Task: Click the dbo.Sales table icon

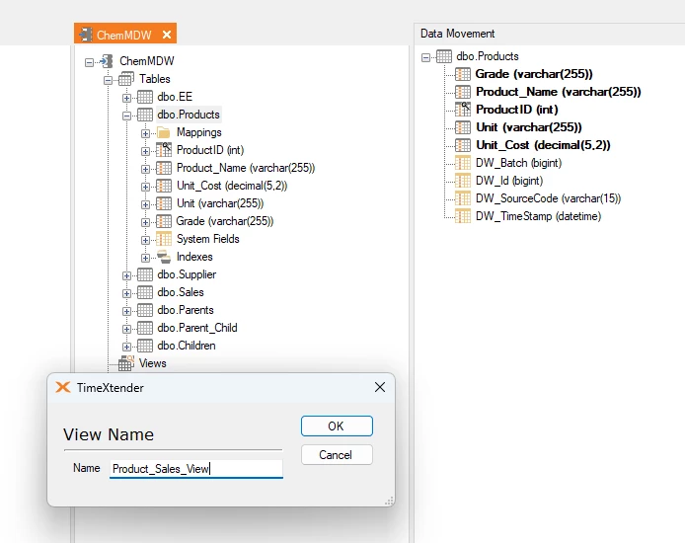Action: click(x=145, y=292)
